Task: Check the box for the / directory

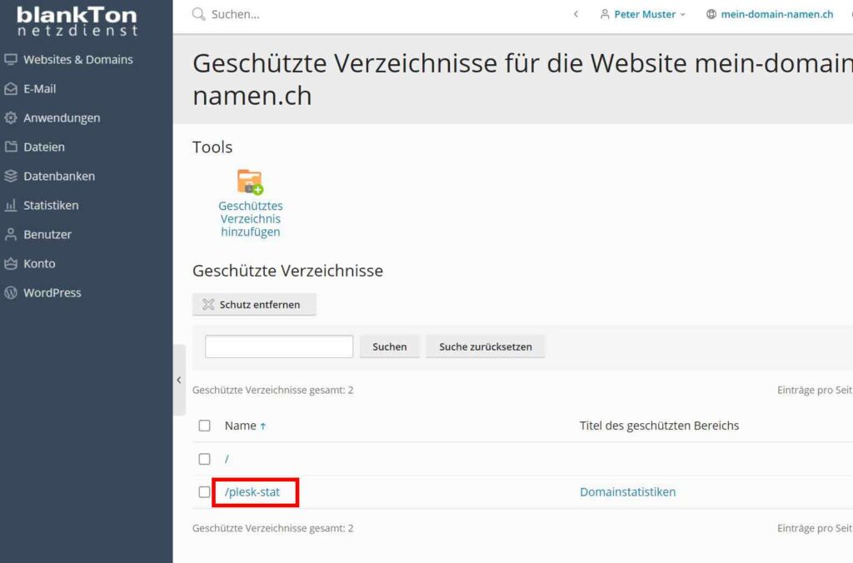Action: [x=205, y=459]
